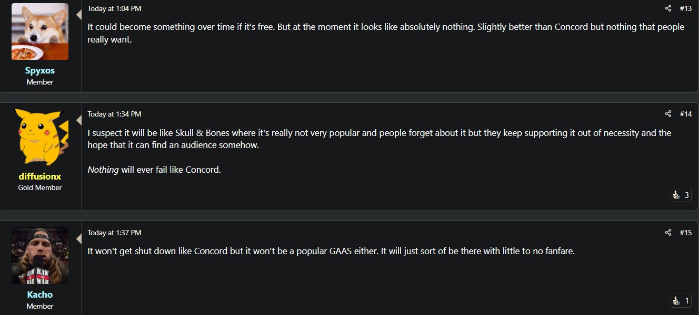Click the share icon on post #13

tap(668, 8)
